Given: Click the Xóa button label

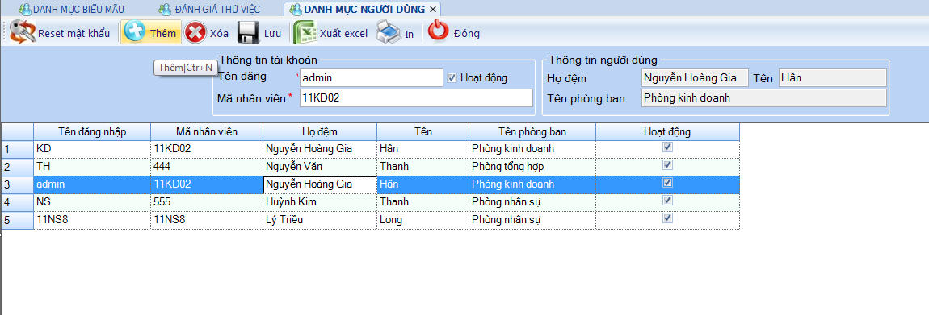Looking at the screenshot, I should (219, 33).
